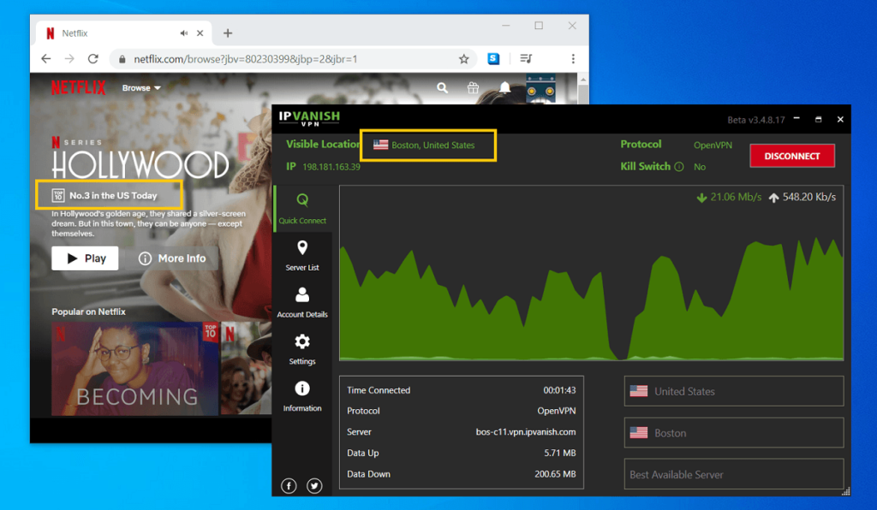The height and width of the screenshot is (510, 877).
Task: Click the Netflix logo
Action: pyautogui.click(x=78, y=87)
